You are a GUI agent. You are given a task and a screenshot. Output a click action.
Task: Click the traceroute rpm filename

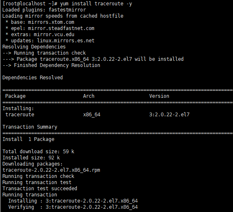click(51, 170)
